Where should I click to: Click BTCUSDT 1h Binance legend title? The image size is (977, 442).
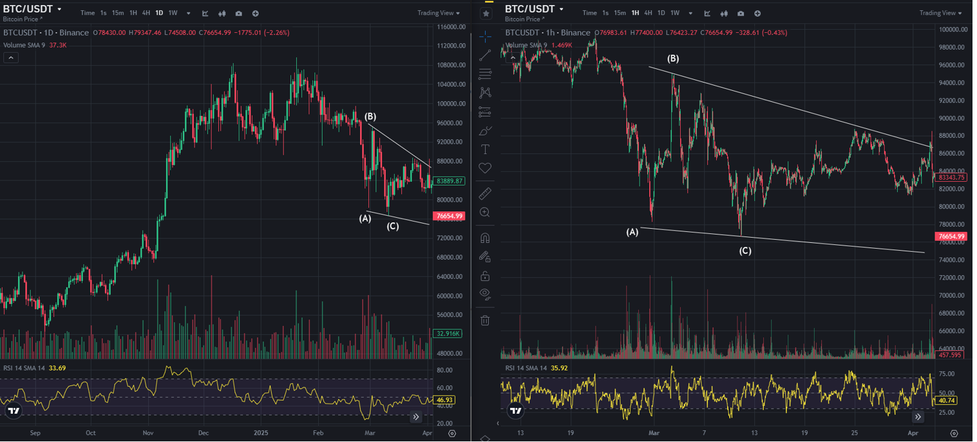click(547, 32)
